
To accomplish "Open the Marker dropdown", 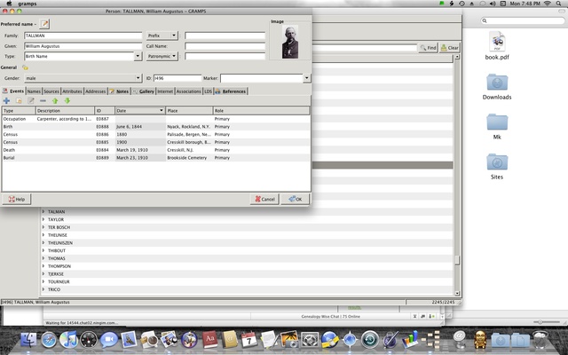I will pyautogui.click(x=265, y=78).
